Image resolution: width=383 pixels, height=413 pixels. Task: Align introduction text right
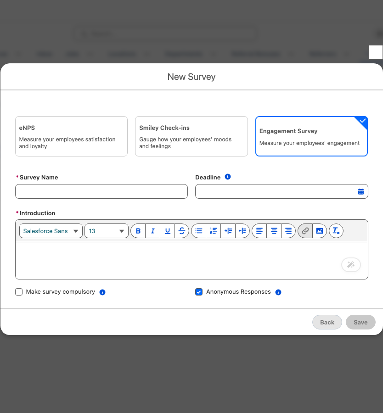(x=288, y=231)
